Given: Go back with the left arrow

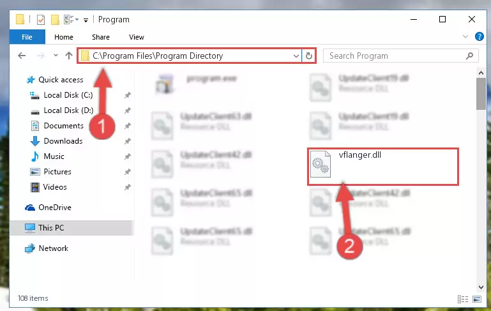Looking at the screenshot, I should (x=22, y=56).
